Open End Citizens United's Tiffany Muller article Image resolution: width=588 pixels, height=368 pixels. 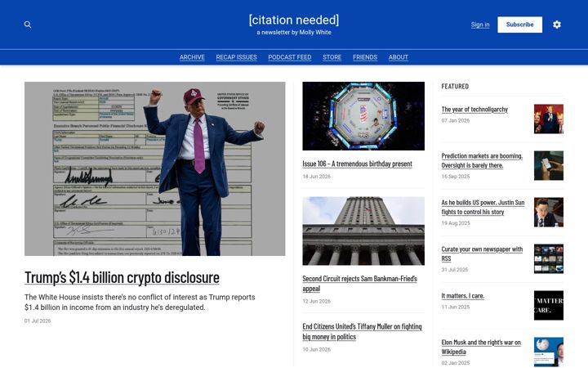click(x=362, y=331)
